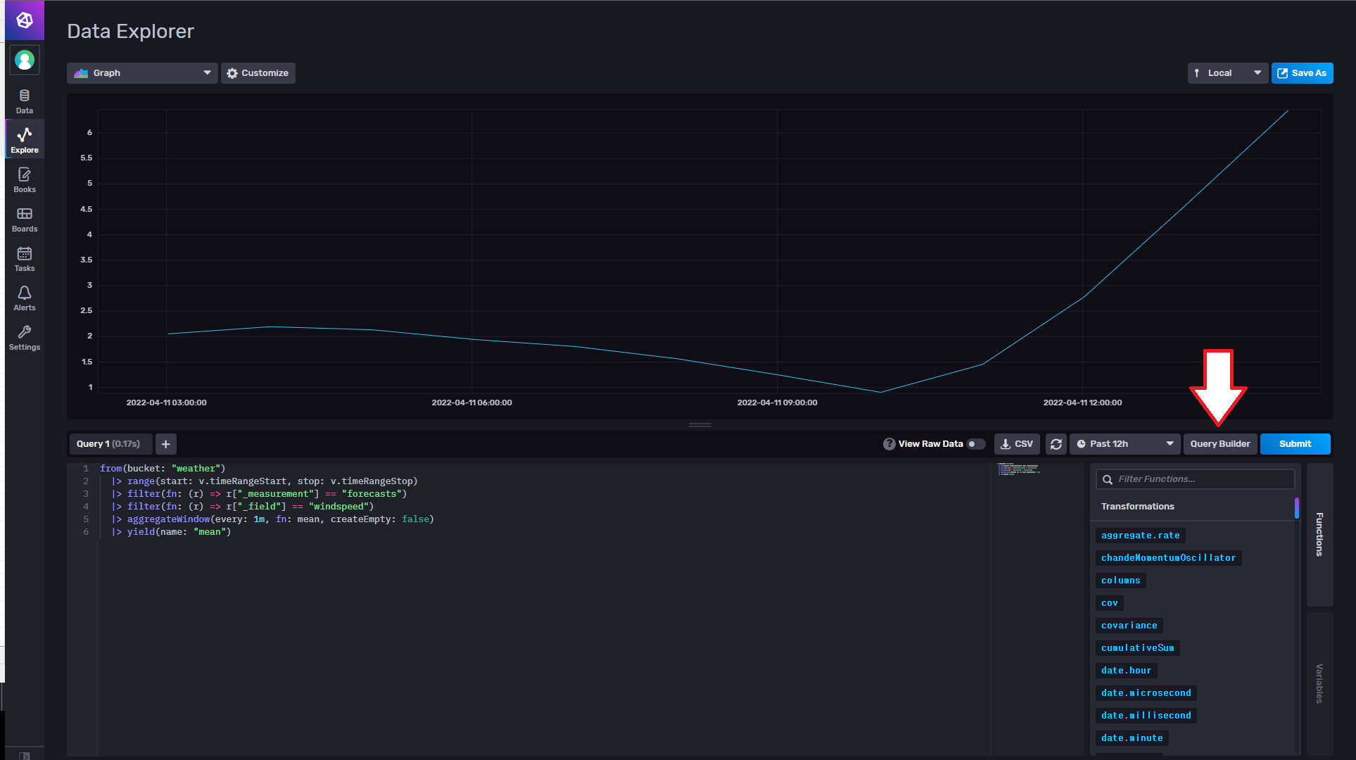Screen dimensions: 1356x760
Task: Click the aggregateWindow line in the editor
Action: [x=272, y=519]
